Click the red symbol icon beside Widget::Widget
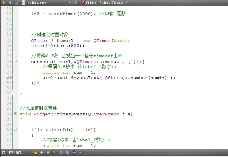228x157 pixels. (x=83, y=3)
